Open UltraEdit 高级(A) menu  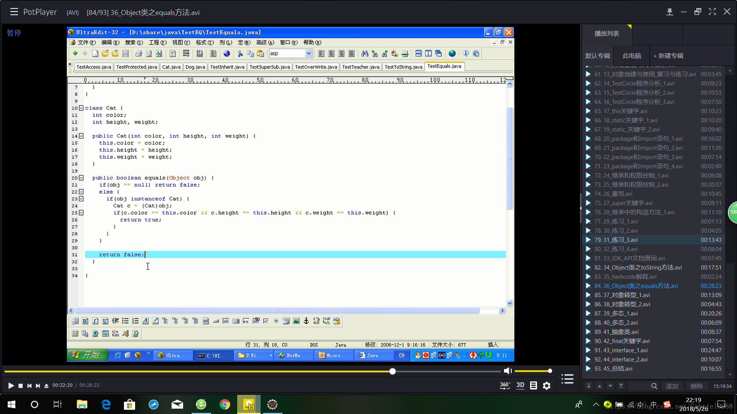265,43
